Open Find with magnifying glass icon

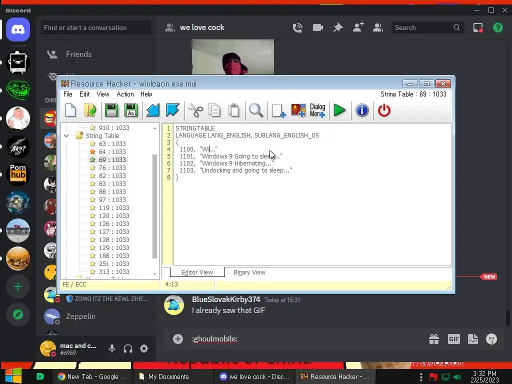coord(256,110)
